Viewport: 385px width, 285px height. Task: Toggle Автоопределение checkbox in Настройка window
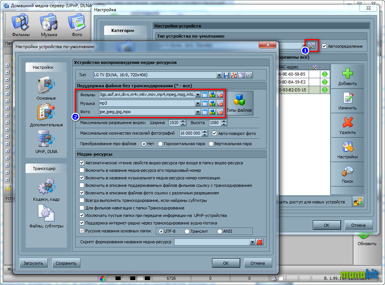click(324, 46)
